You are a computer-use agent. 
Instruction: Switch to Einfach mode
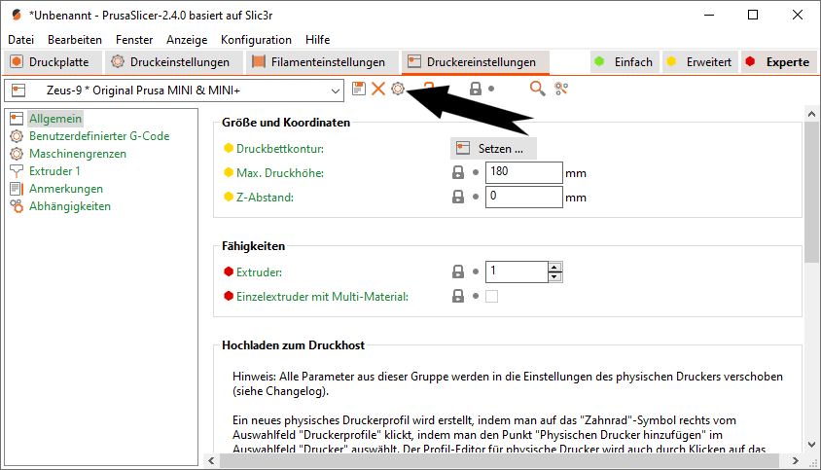click(x=625, y=62)
